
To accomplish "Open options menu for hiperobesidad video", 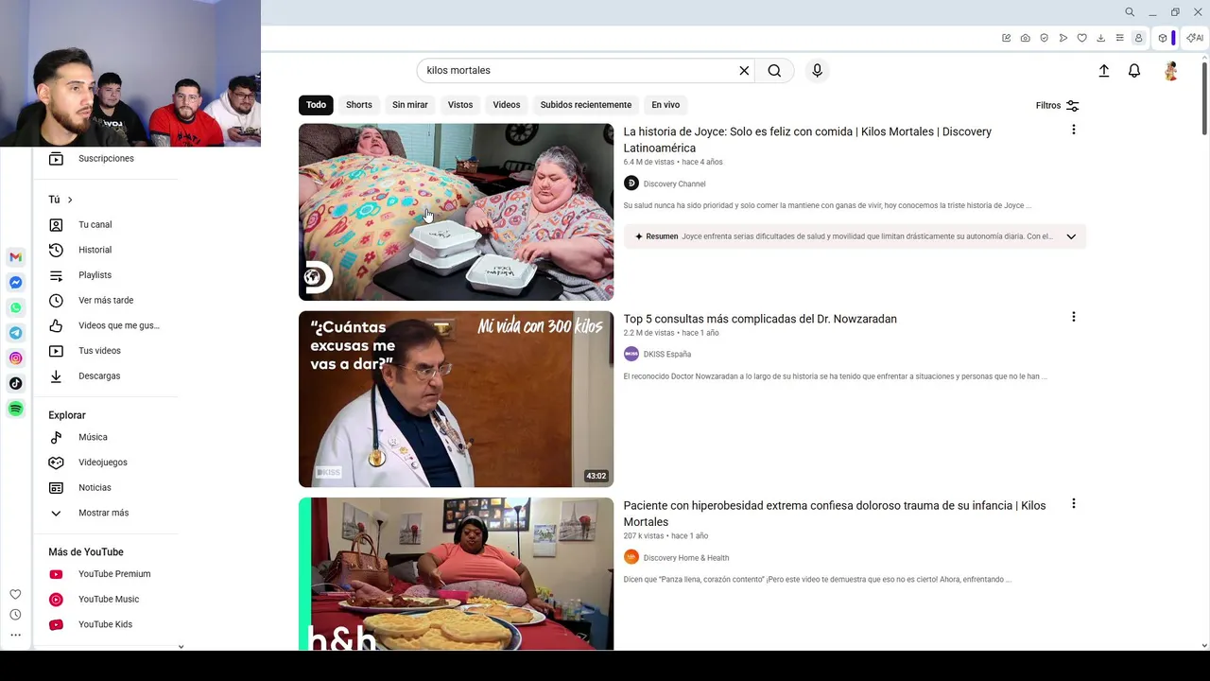I will click(1073, 504).
